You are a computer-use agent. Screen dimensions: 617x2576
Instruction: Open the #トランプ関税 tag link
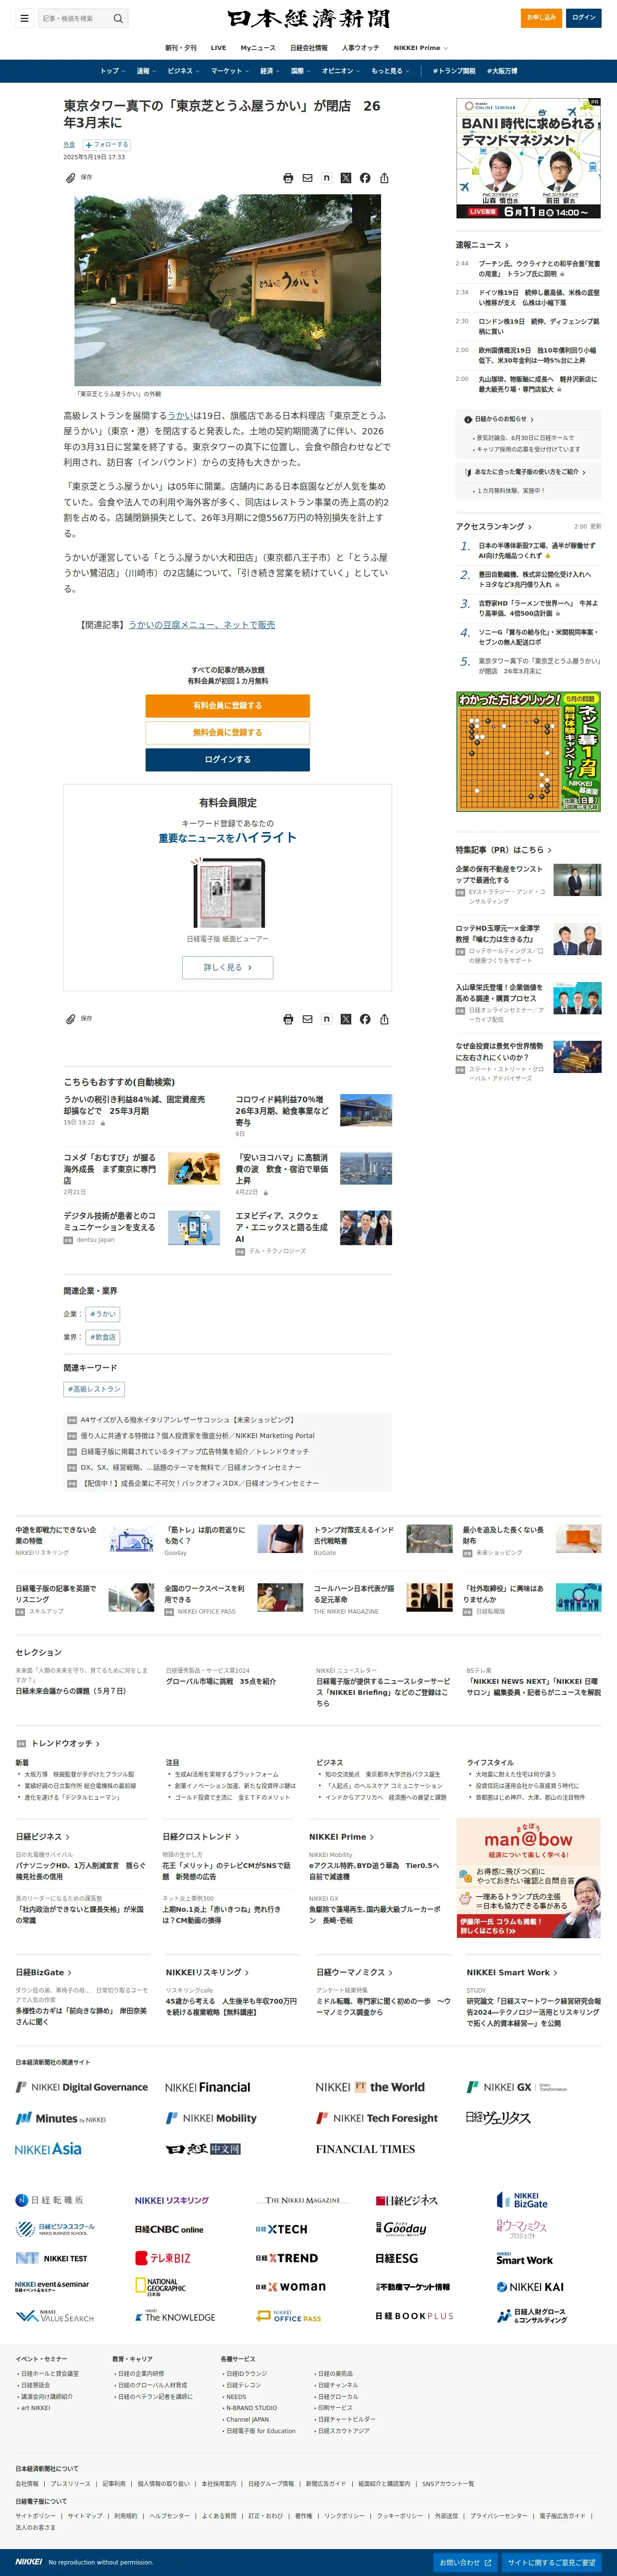[454, 71]
